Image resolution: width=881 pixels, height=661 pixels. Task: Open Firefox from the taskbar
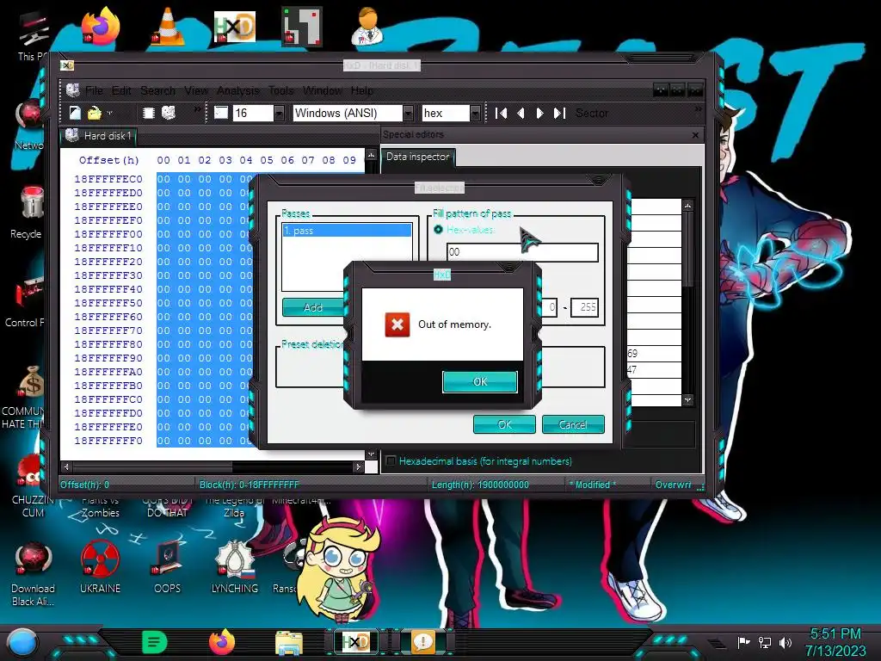pyautogui.click(x=221, y=642)
